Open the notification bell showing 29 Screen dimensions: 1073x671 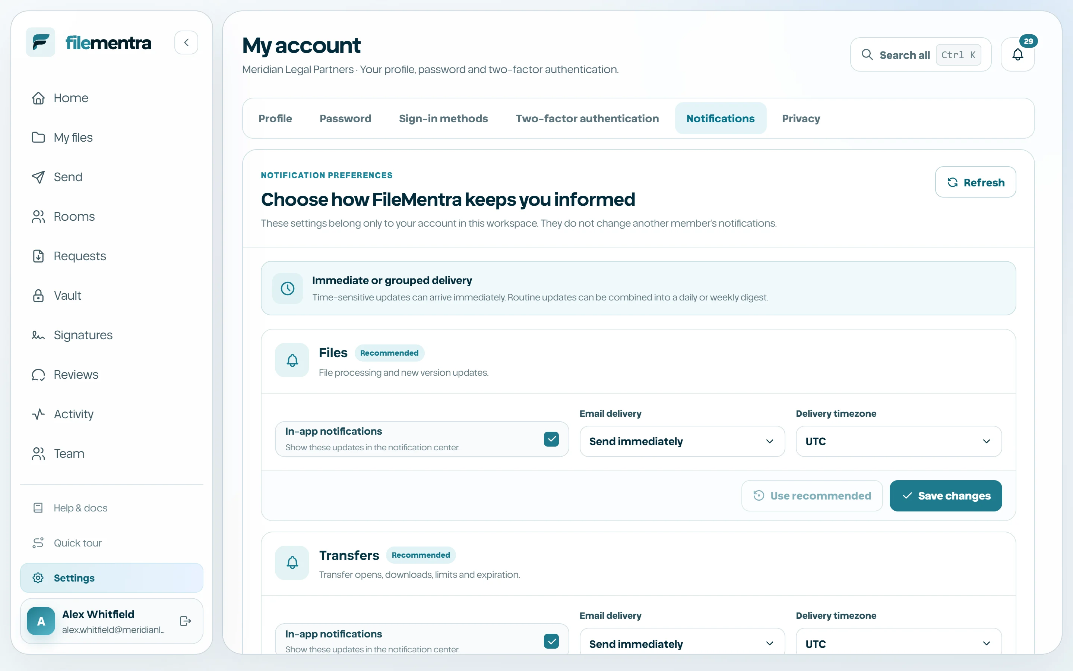[x=1017, y=54]
